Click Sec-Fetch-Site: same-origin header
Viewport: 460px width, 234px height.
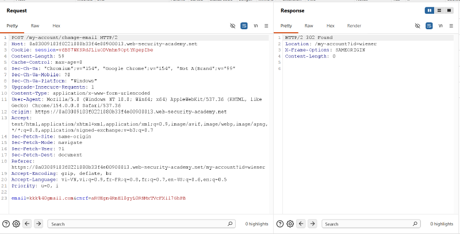point(51,136)
